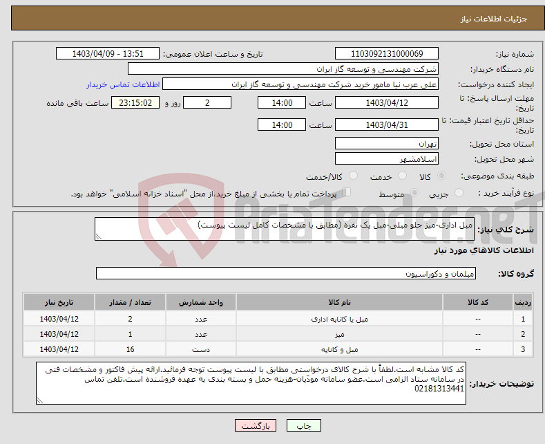The image size is (545, 444).
Task: Click the buyer organization name field
Action: pyautogui.click(x=283, y=69)
